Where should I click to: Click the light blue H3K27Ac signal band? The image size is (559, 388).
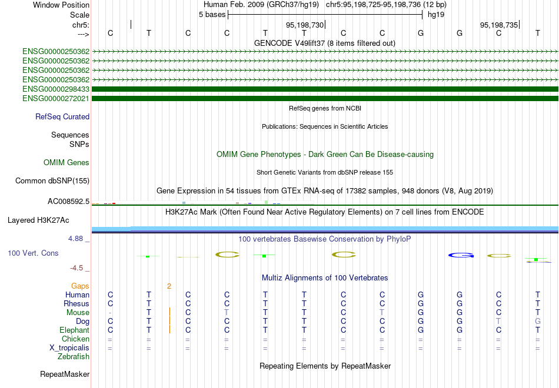[325, 228]
